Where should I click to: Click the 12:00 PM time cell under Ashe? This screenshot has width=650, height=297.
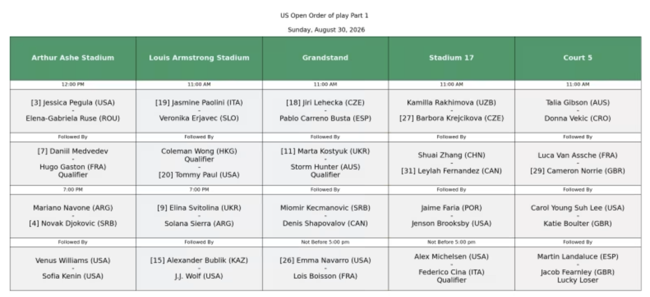pyautogui.click(x=73, y=85)
